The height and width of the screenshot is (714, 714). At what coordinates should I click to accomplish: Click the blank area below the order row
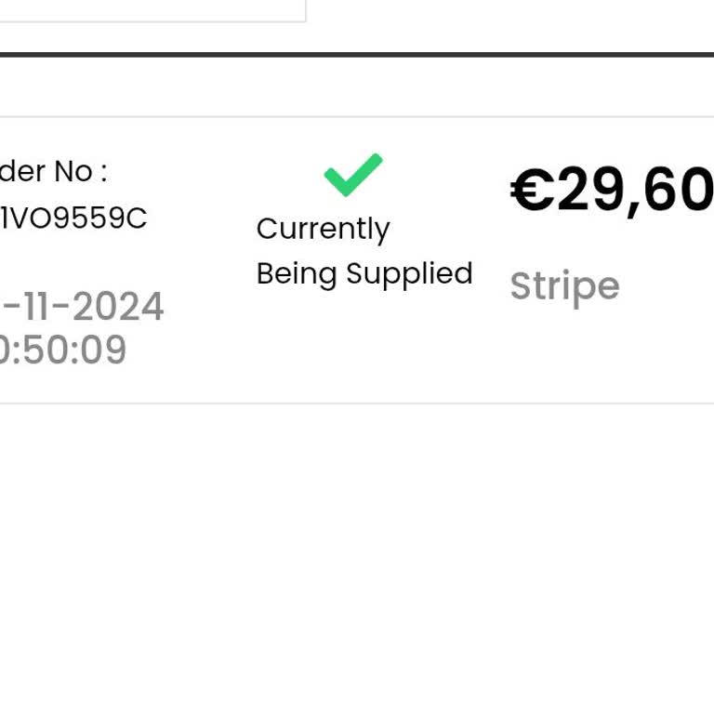click(x=357, y=558)
